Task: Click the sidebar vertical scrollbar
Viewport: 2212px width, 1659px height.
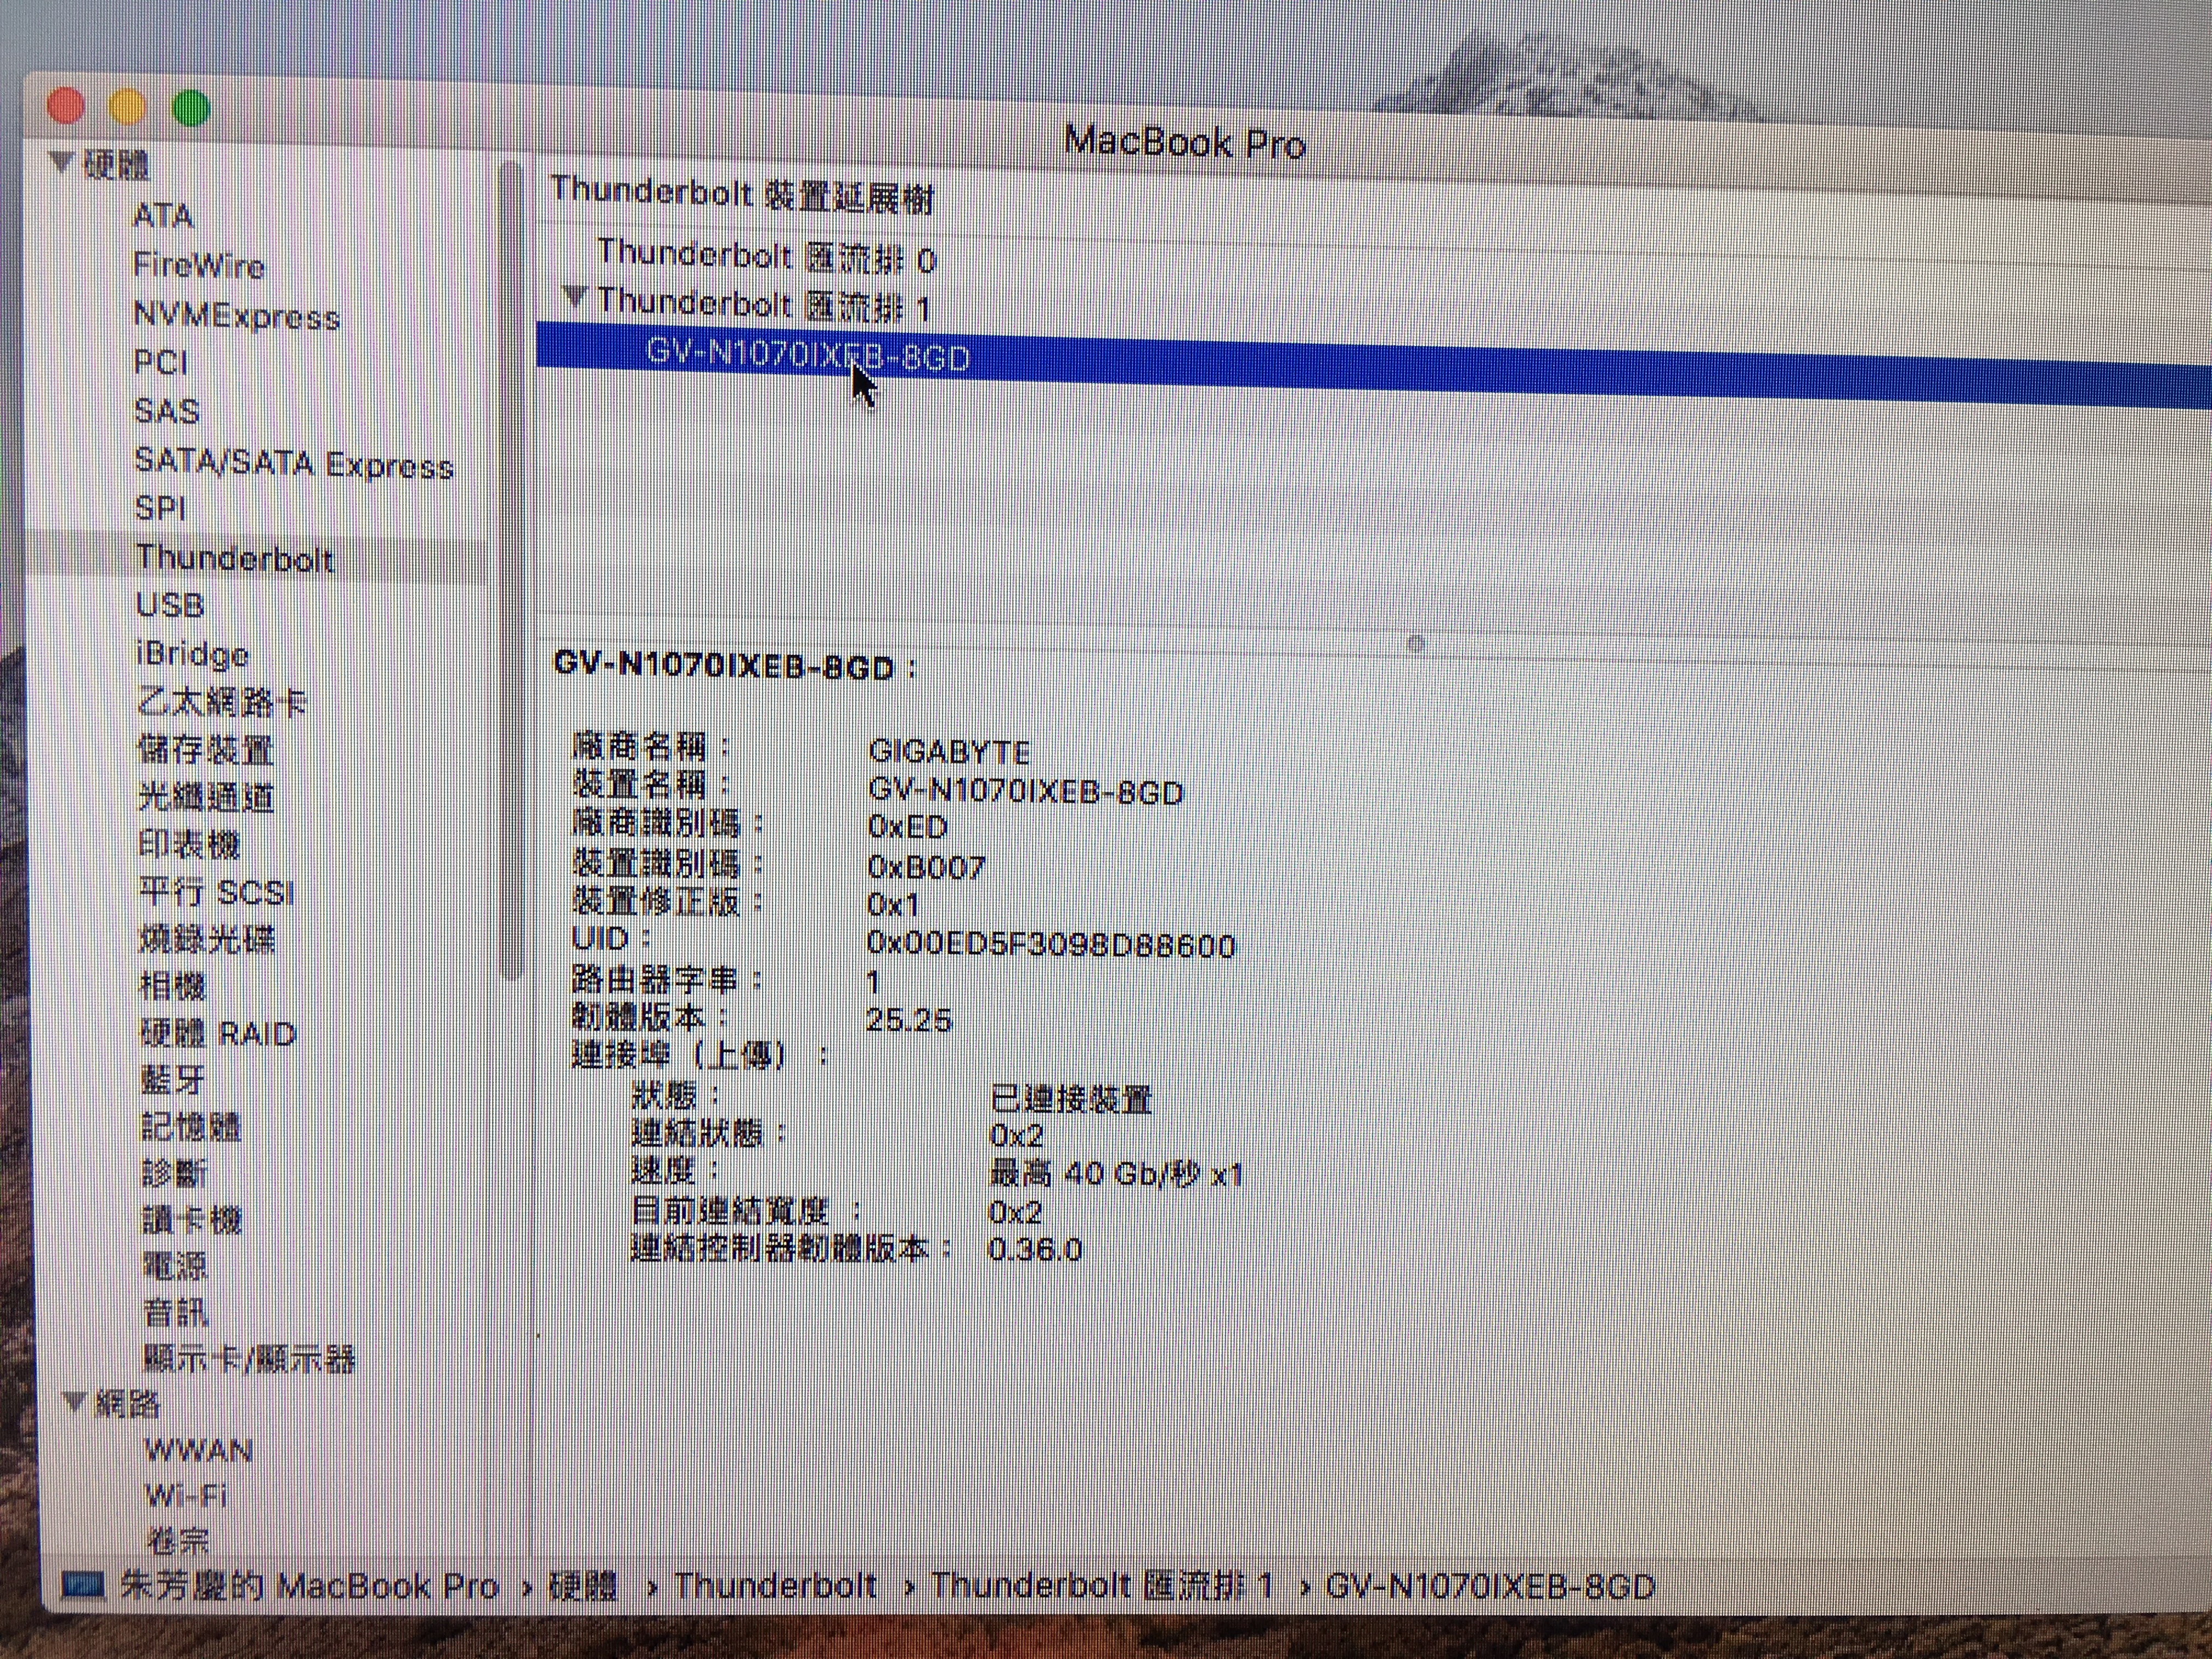Action: 512,570
